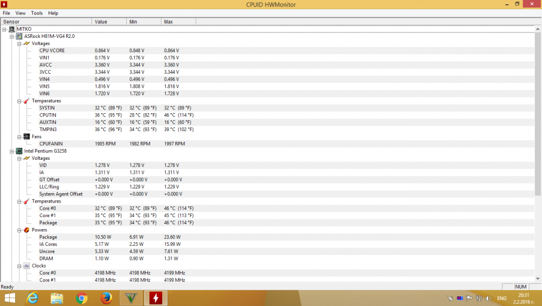This screenshot has width=542, height=306.
Task: Click the Intel Pentium G3258 chip icon
Action: (x=20, y=151)
